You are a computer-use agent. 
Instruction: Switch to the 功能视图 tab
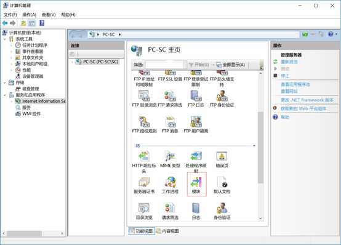142,231
